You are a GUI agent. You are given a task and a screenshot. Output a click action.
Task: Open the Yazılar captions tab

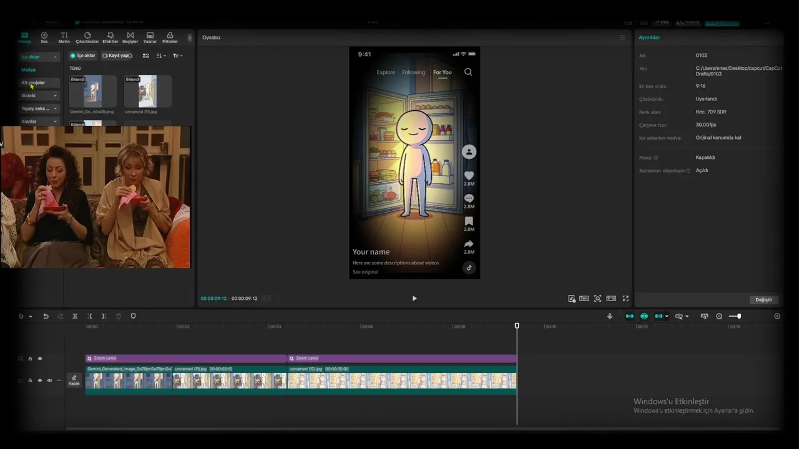[x=150, y=37]
